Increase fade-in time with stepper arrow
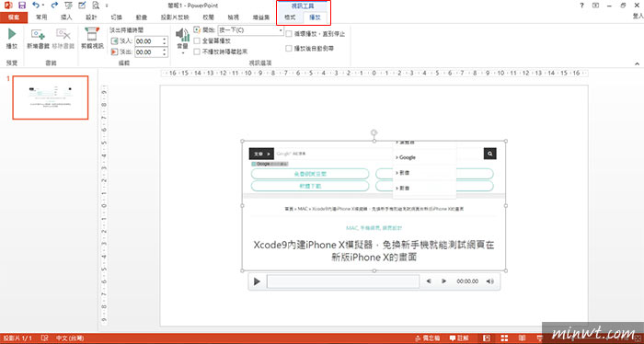 (x=165, y=40)
